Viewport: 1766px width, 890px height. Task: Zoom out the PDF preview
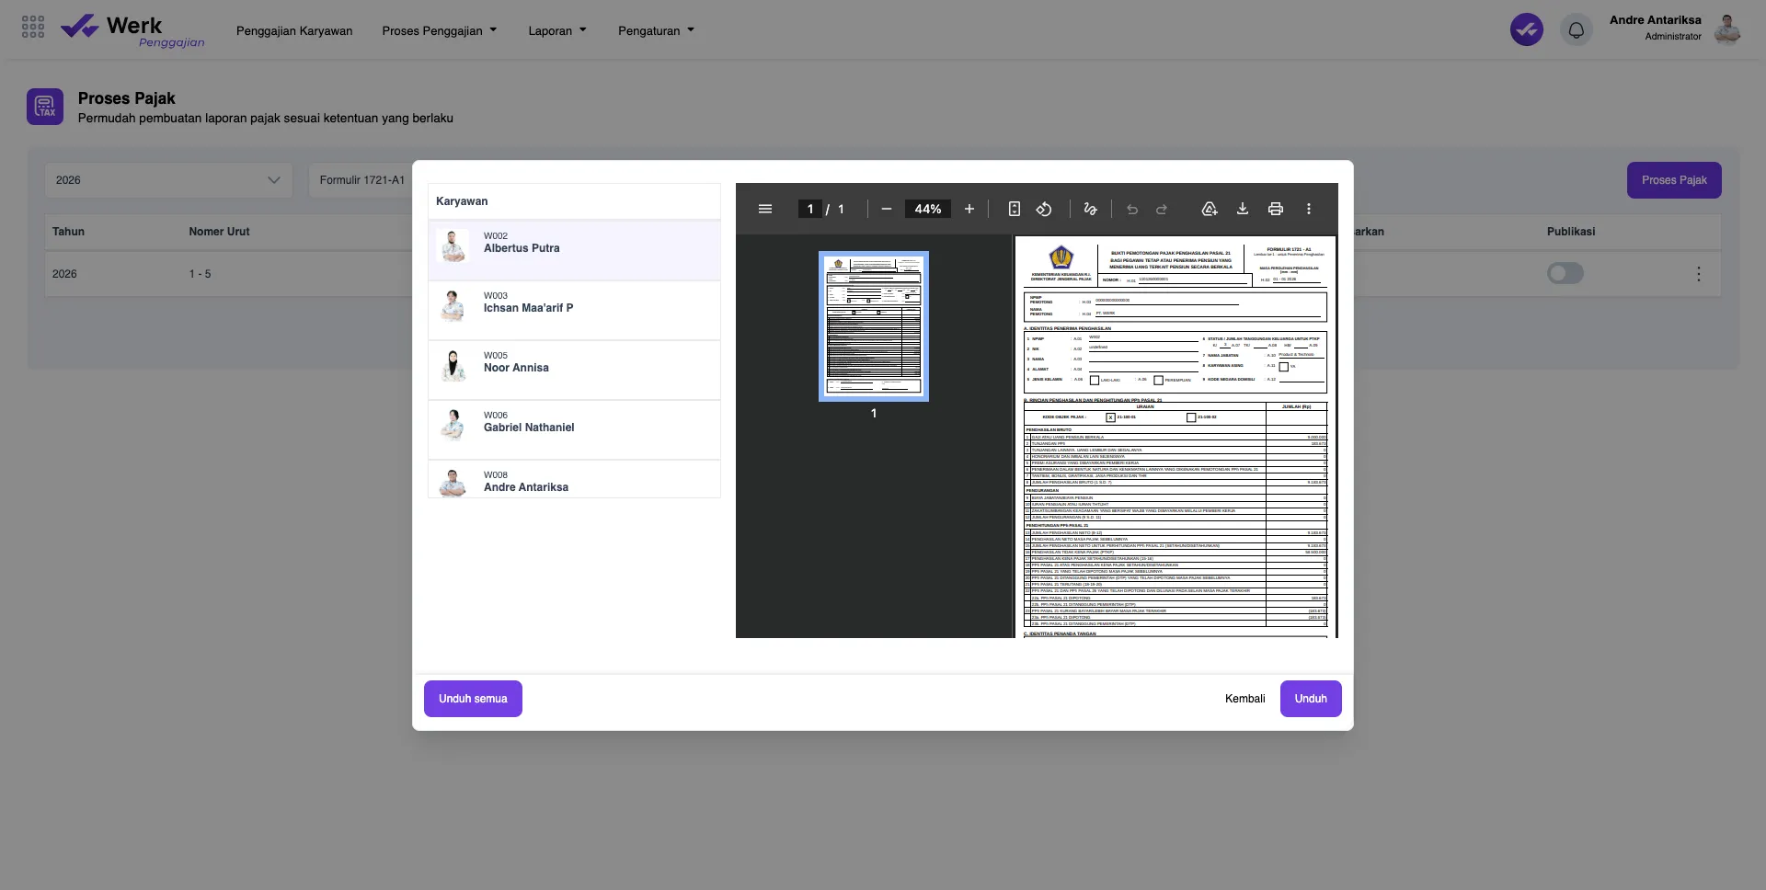[886, 210]
